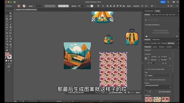The image size is (184, 103).
Task: Open the stroke weight dropdown
Action: coord(43,6)
